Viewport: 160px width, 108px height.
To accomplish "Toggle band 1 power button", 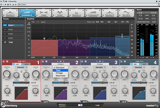I will pyautogui.click(x=4, y=61).
